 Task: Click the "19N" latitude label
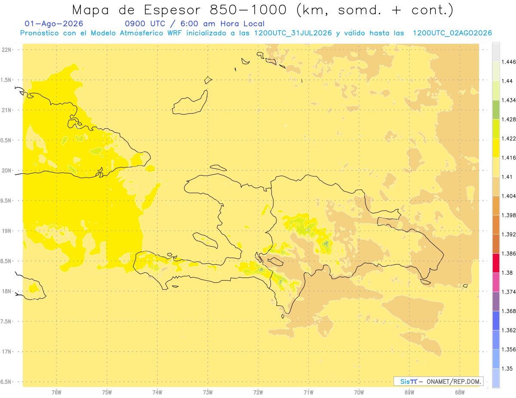(6, 231)
